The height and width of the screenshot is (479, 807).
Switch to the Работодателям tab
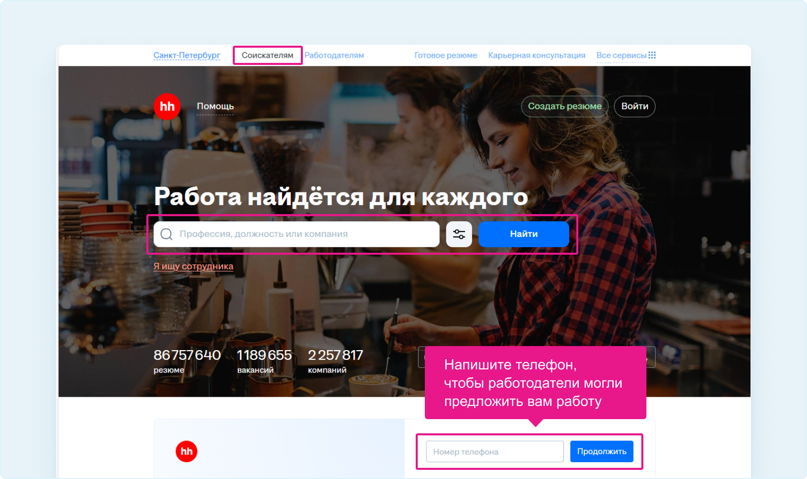pos(334,55)
